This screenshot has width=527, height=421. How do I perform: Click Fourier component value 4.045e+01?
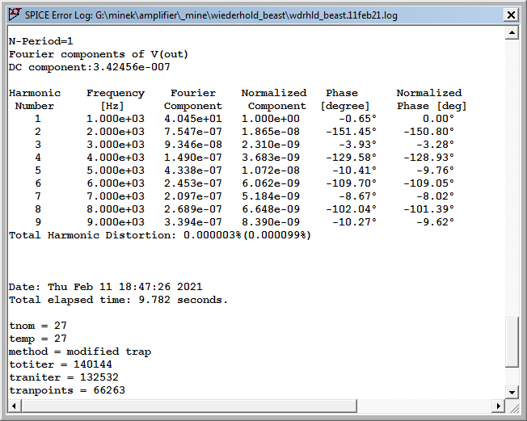tap(193, 119)
